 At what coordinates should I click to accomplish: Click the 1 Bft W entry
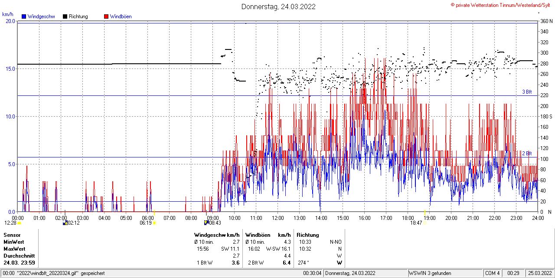[x=205, y=263]
